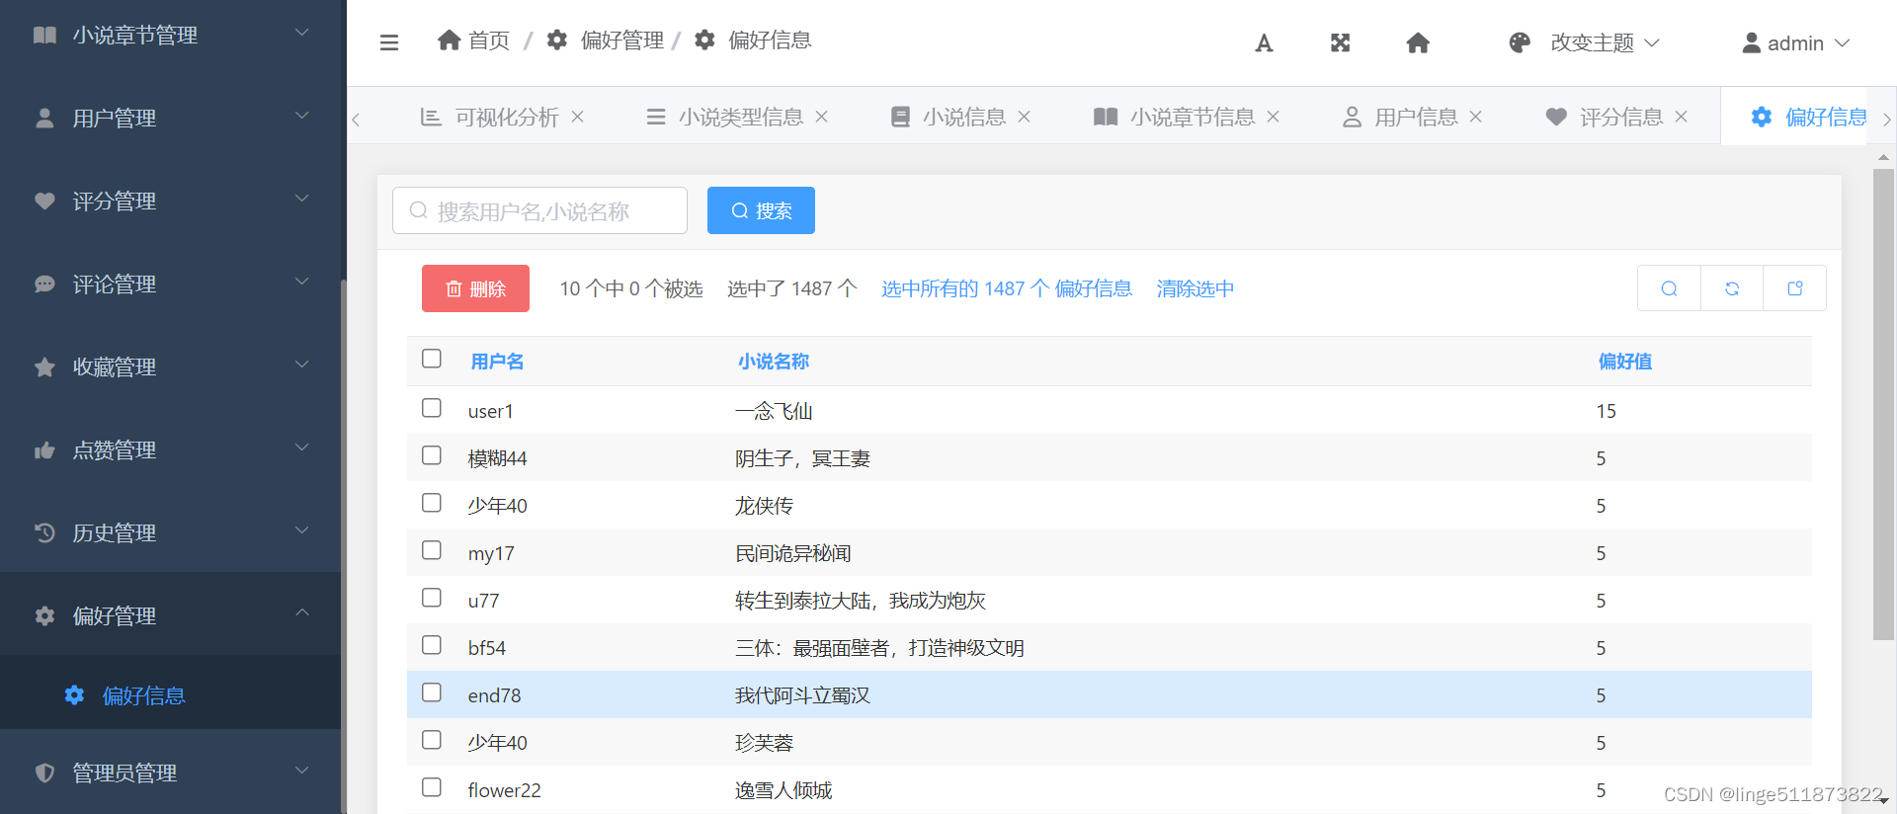Viewport: 1897px width, 814px height.
Task: Switch to the 小说信息 tab
Action: click(964, 118)
